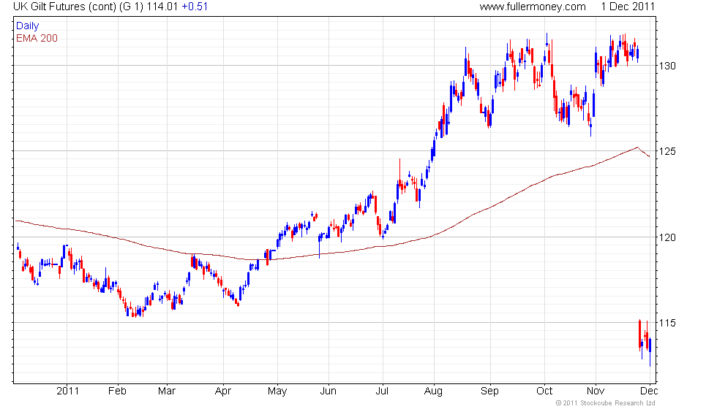
Task: Click the chart title 'UK Gilt Futures (cont) (G 1)'
Action: (78, 7)
